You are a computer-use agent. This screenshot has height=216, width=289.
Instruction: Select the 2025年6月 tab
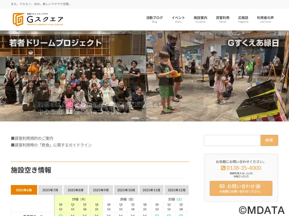tap(24, 190)
